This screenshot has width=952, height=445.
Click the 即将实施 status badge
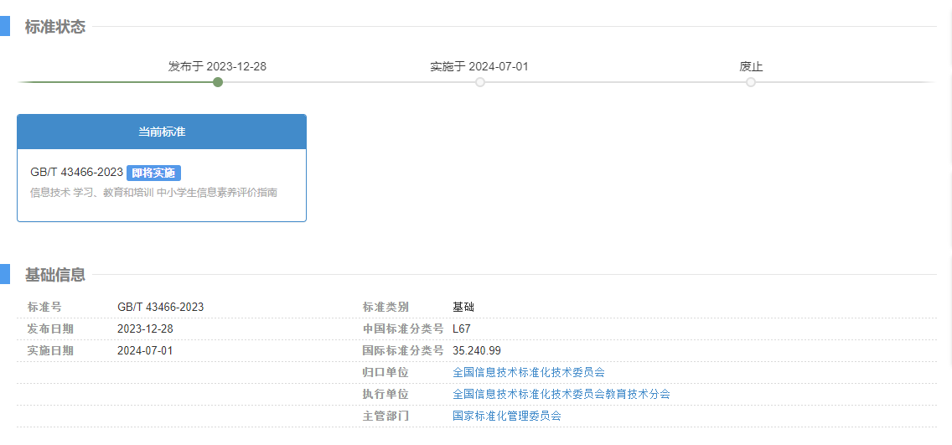153,173
